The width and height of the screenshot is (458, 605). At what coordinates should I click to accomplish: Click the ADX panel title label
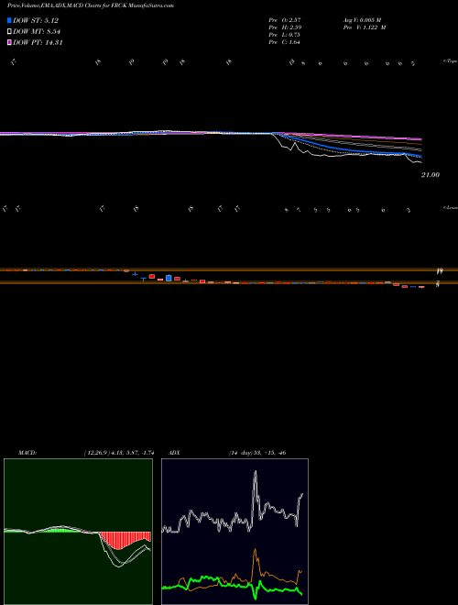pos(173,453)
